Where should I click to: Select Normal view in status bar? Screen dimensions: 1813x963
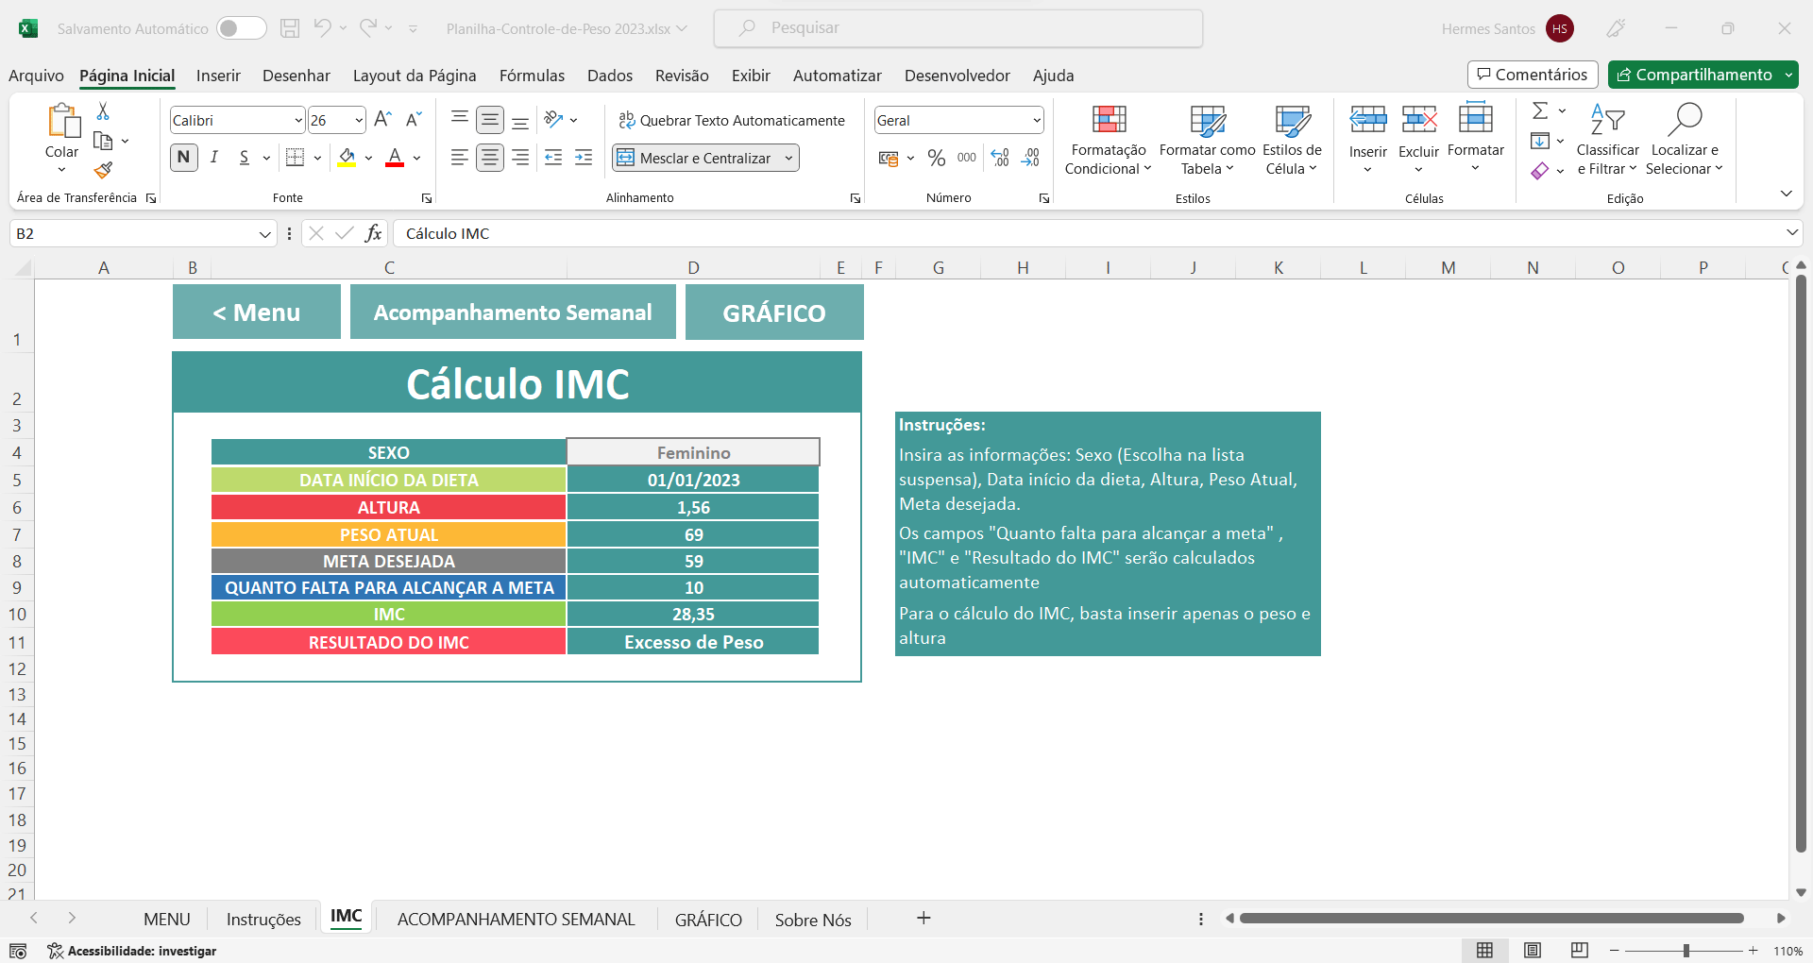coord(1485,950)
